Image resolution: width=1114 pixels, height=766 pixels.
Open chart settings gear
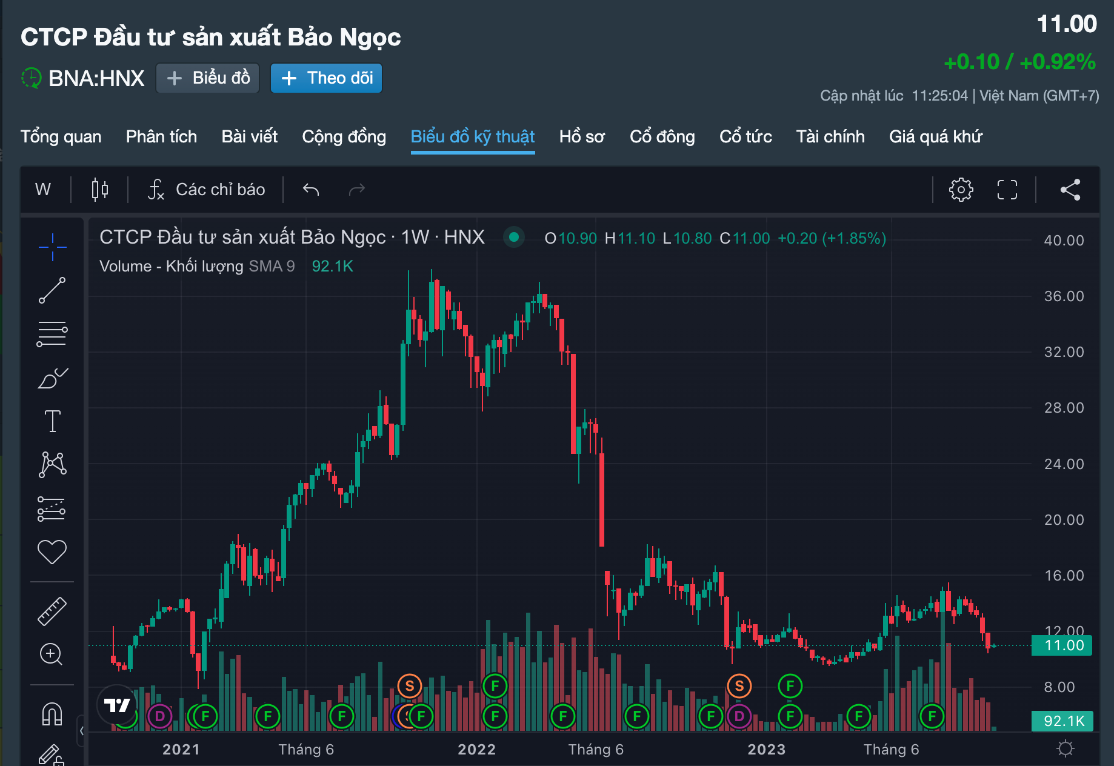click(961, 190)
